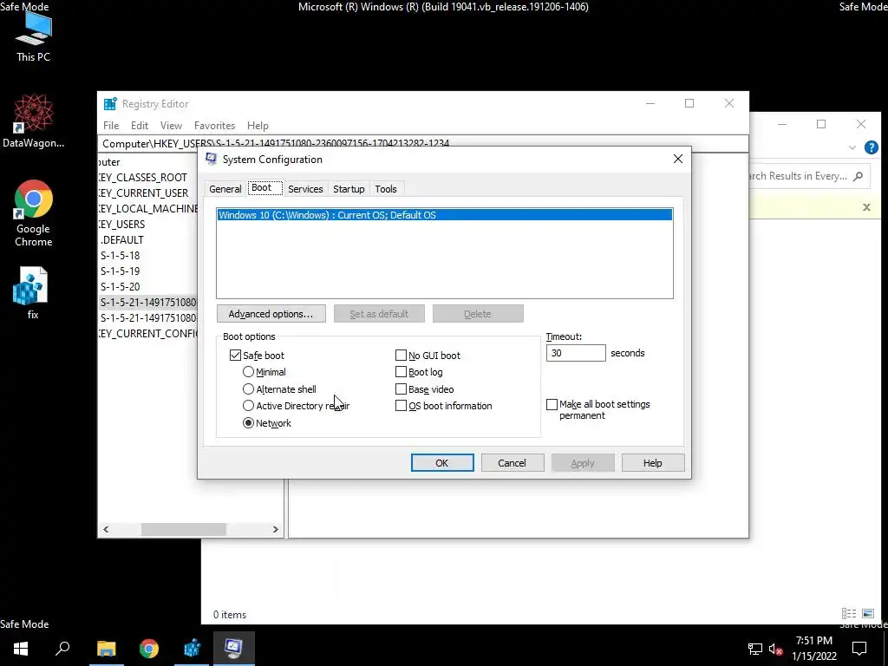Select HKEY_CLASSES_ROOT in registry tree

coord(143,177)
